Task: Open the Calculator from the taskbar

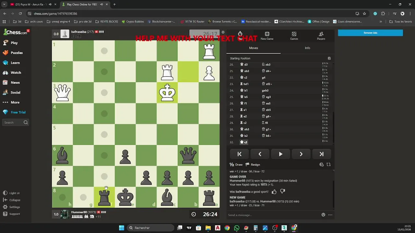Action: [x=255, y=228]
